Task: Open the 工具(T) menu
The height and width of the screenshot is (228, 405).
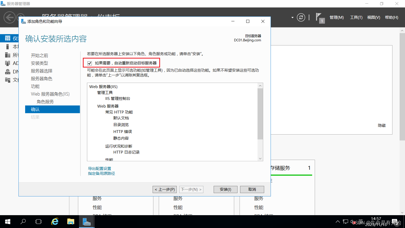Action: click(x=356, y=17)
